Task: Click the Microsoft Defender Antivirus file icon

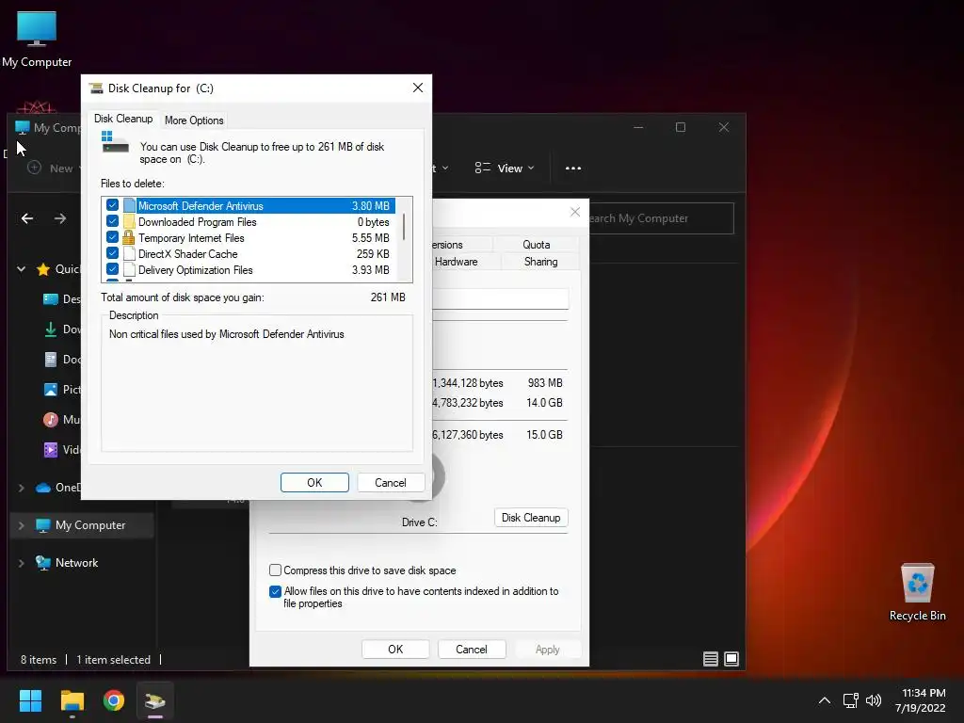Action: (129, 205)
